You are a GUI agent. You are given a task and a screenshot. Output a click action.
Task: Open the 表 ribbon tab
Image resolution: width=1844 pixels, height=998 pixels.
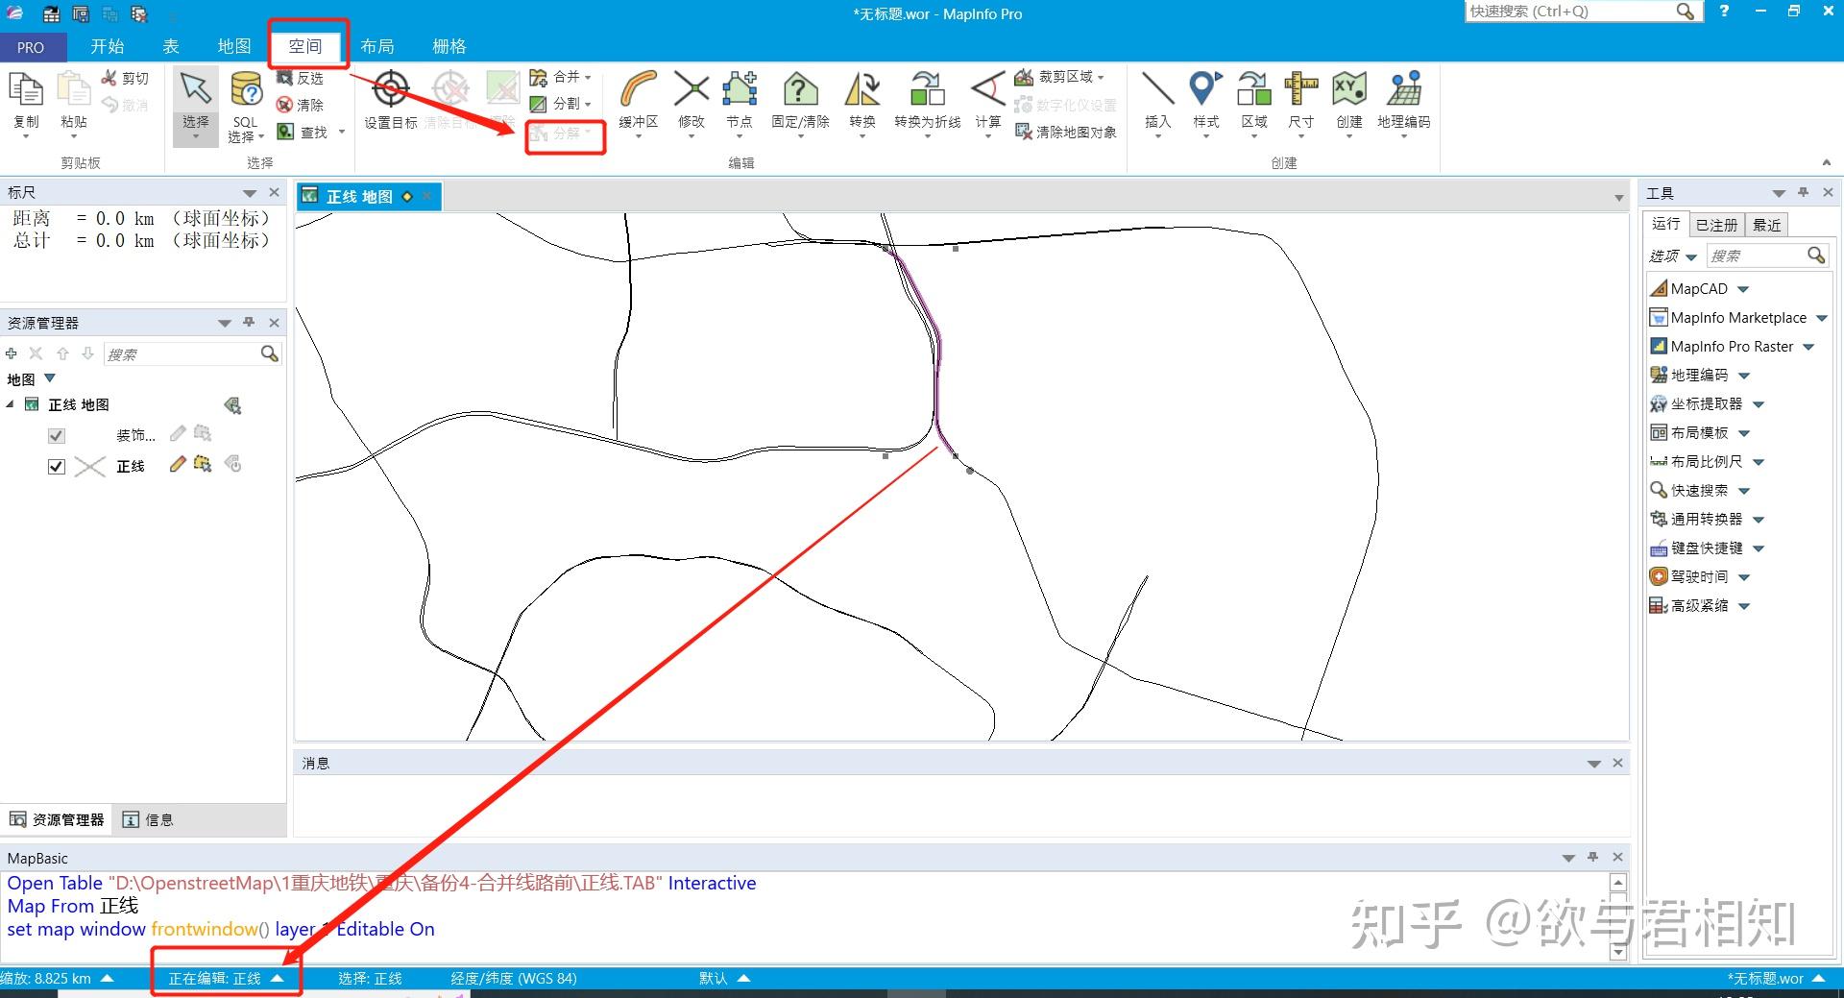171,46
